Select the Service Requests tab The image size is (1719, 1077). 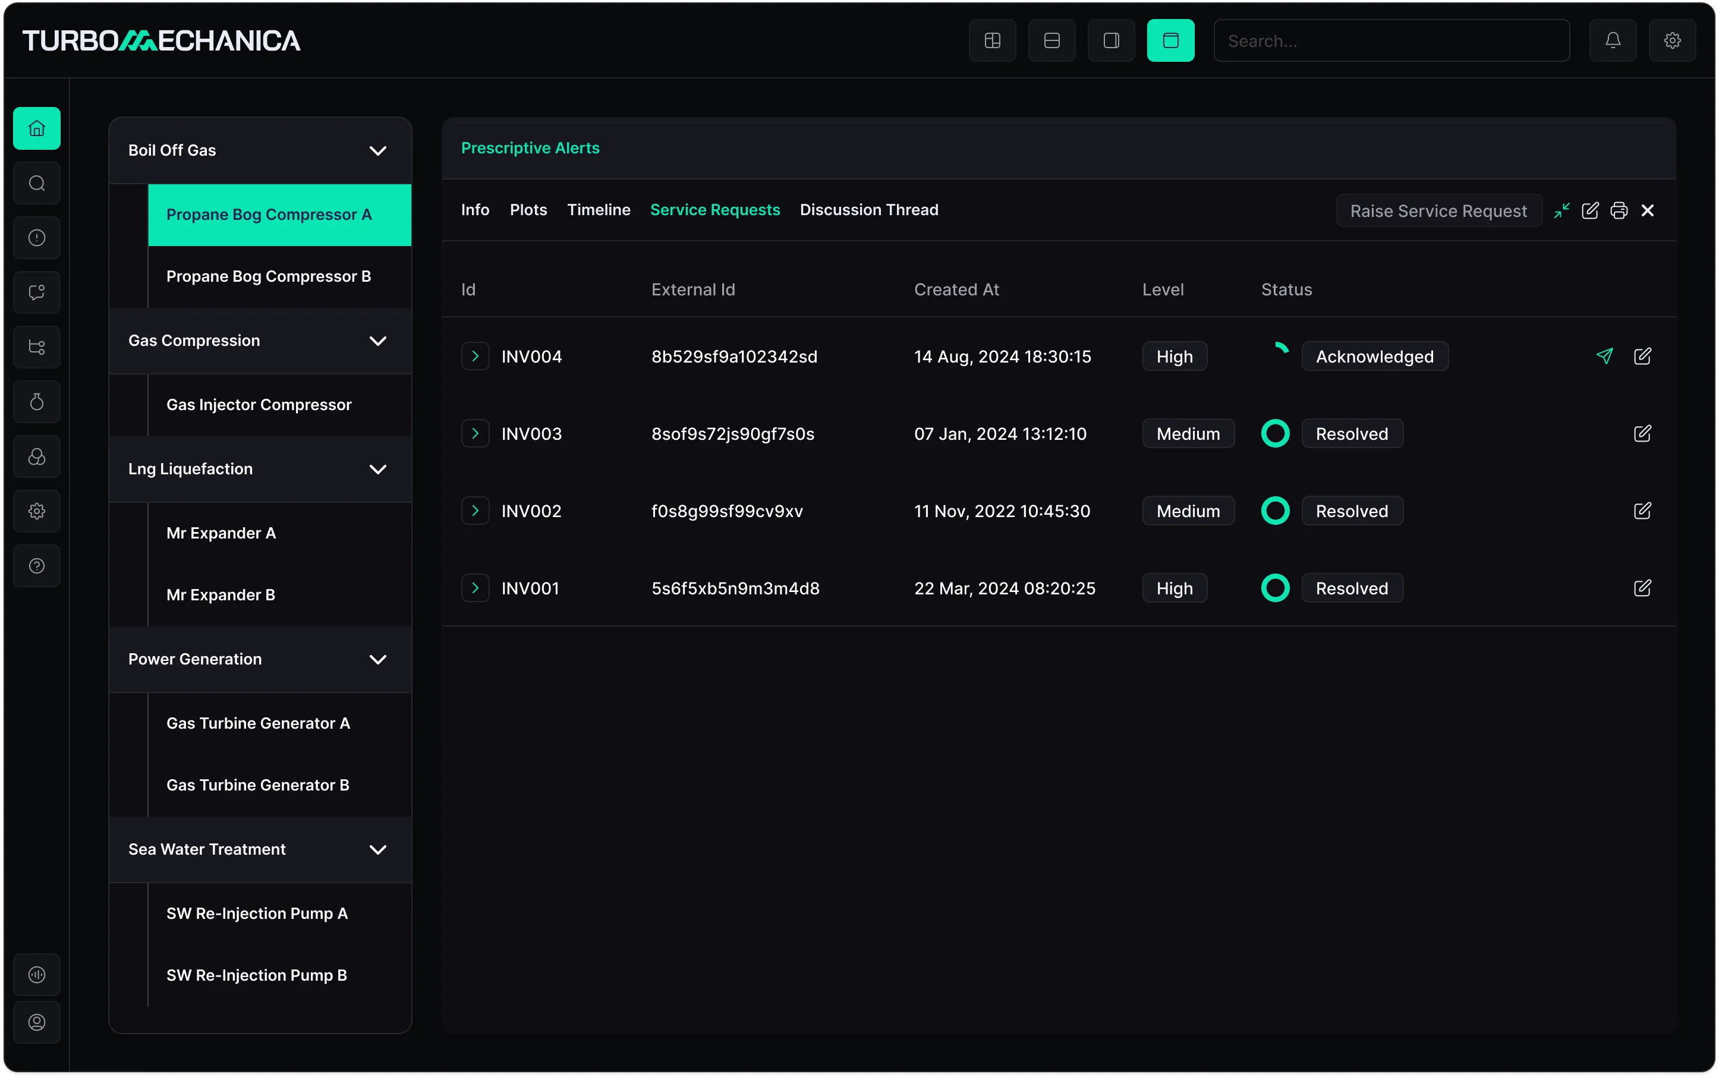coord(714,209)
